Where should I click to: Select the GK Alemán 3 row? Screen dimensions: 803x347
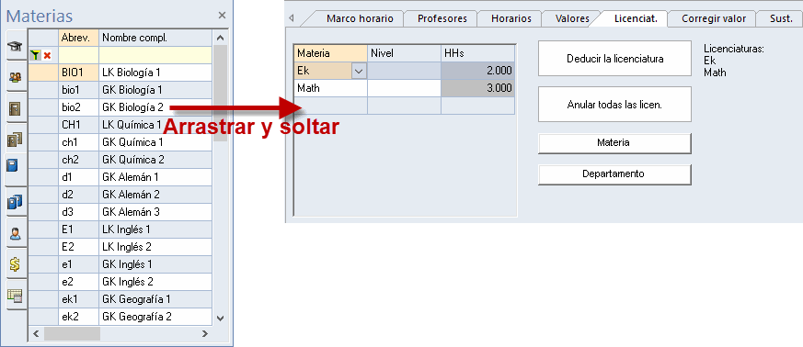(120, 211)
